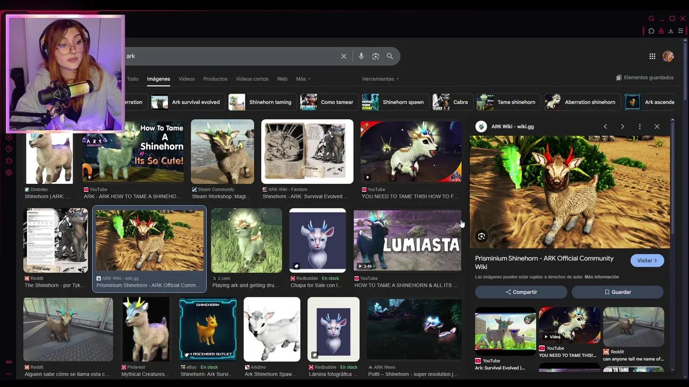This screenshot has width=689, height=387.
Task: Open the x.com Shinehorn grass thumbnail
Action: [x=247, y=240]
